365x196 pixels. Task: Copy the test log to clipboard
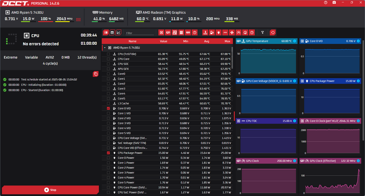(x=95, y=74)
